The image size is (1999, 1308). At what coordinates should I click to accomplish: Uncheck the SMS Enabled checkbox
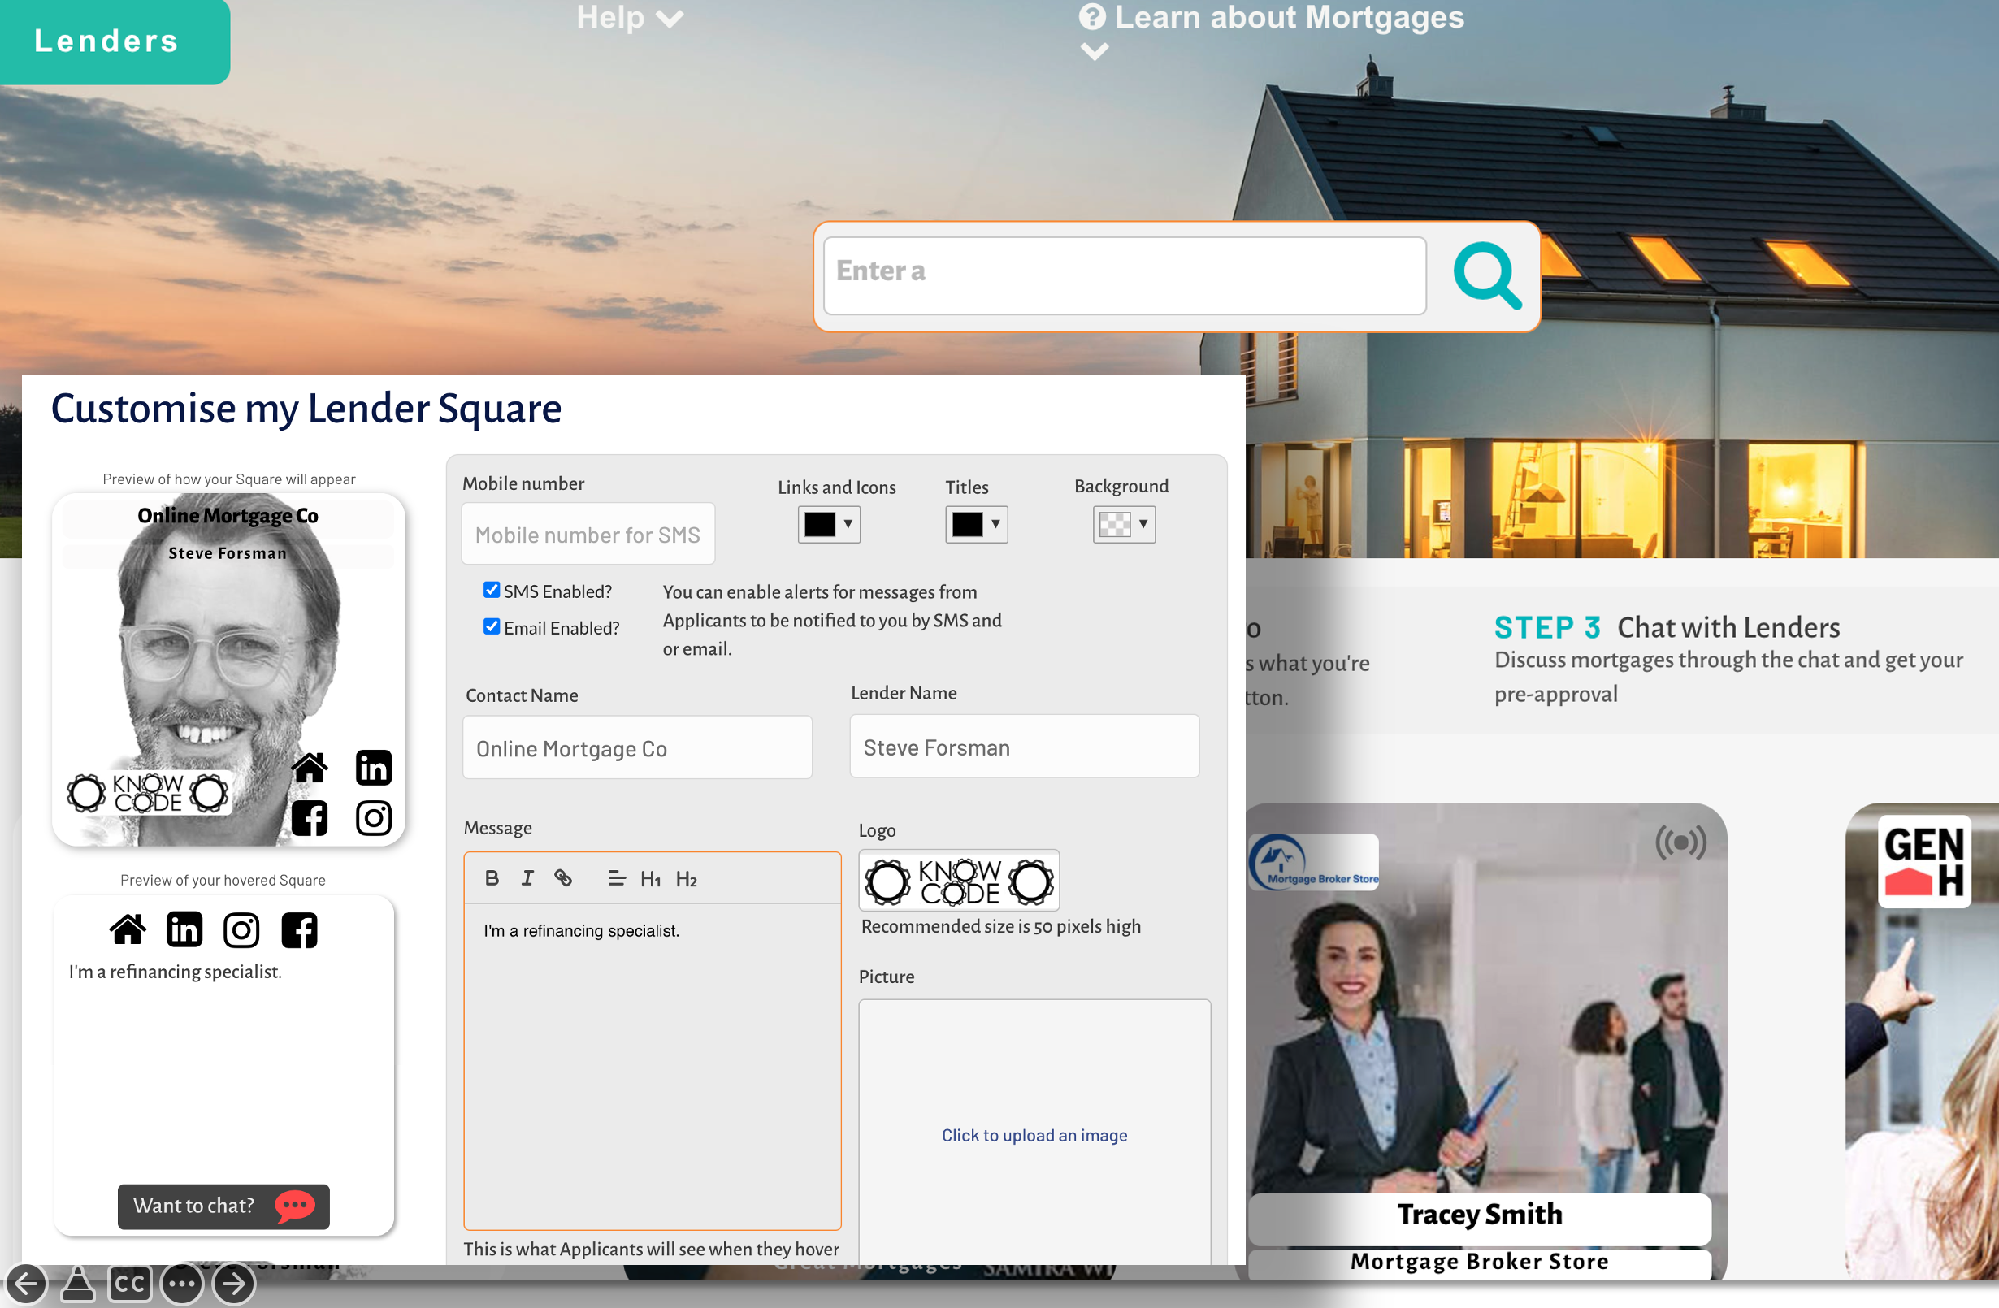pyautogui.click(x=492, y=590)
